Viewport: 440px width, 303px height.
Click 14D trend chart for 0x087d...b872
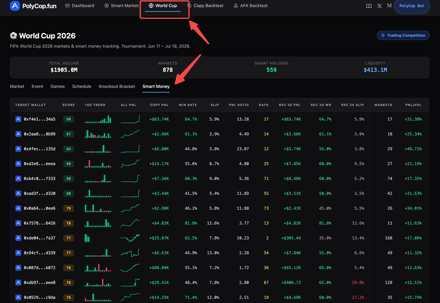(98, 268)
